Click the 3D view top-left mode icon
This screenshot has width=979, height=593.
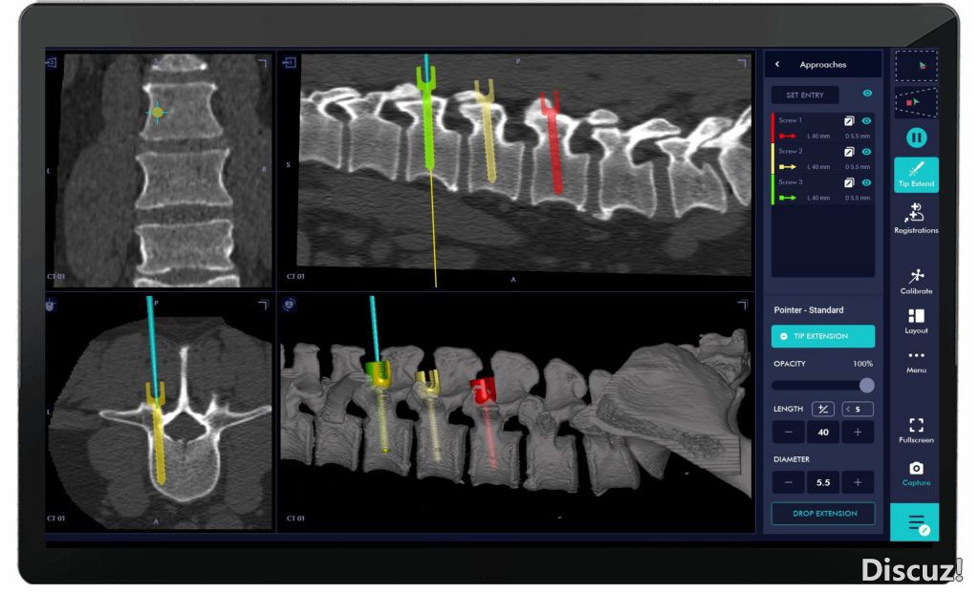(x=289, y=305)
